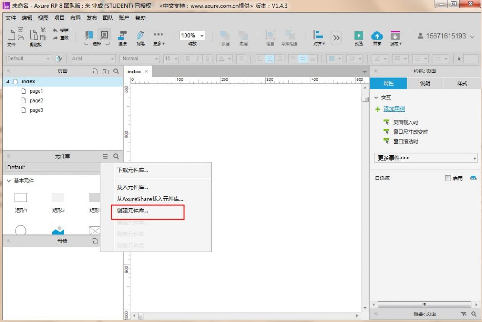Click the Publish (发布) icon
Screen dimensions: 482x322
(395, 36)
